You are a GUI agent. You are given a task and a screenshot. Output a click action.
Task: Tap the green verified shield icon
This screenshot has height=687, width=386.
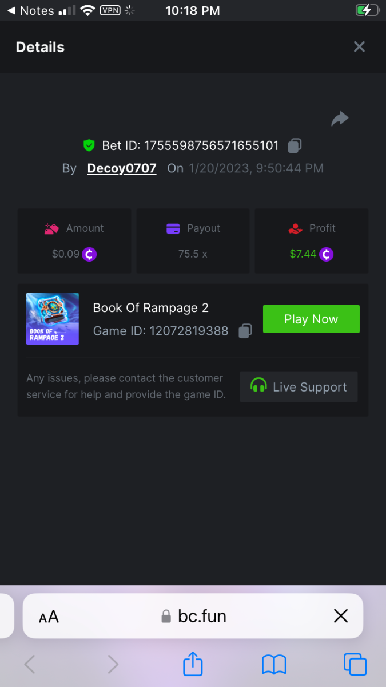point(89,145)
